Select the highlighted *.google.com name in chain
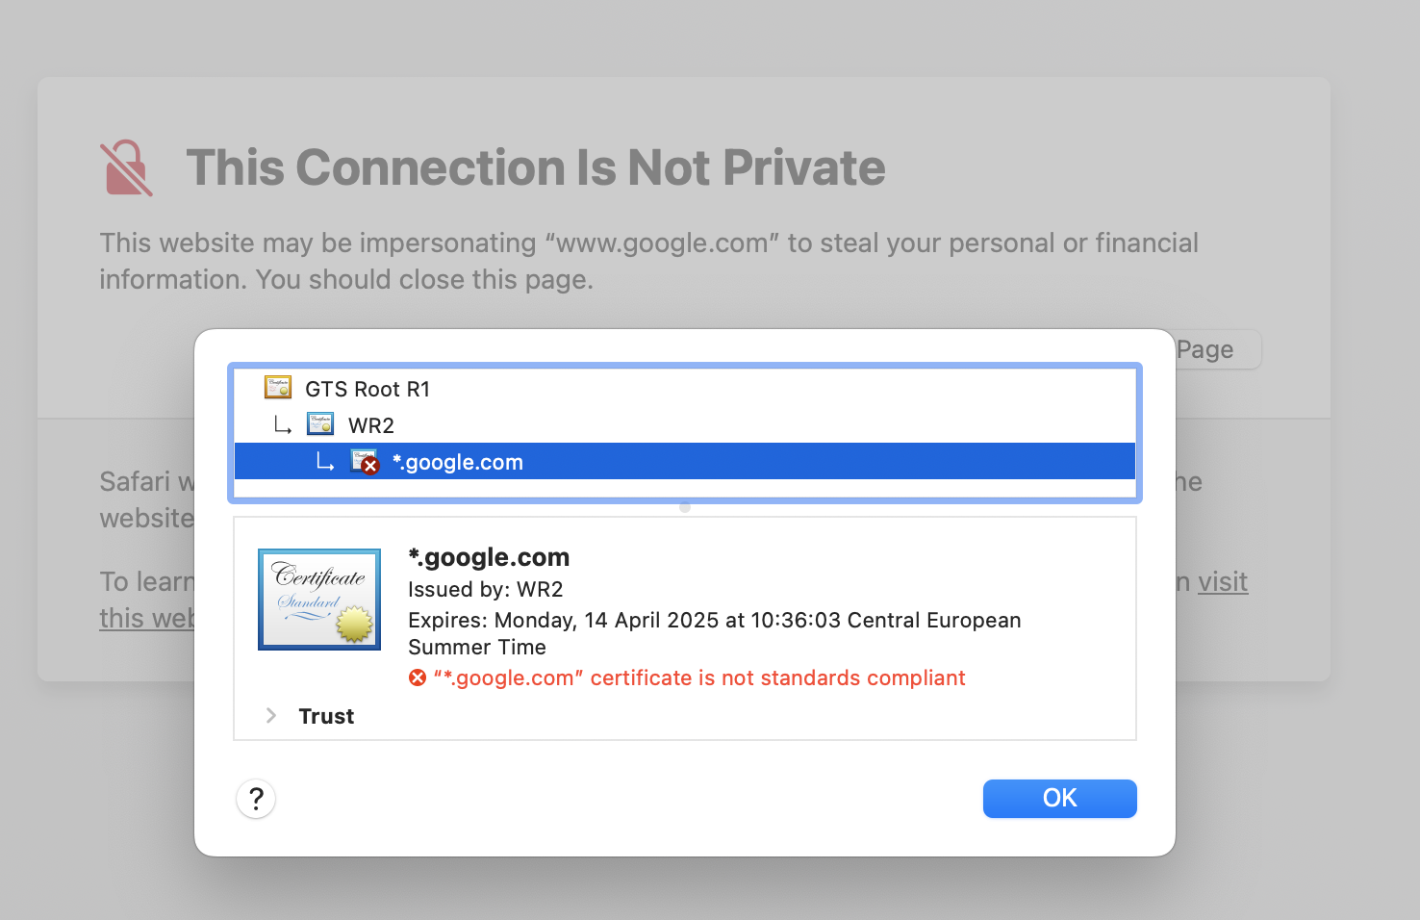The height and width of the screenshot is (920, 1420). tap(458, 462)
